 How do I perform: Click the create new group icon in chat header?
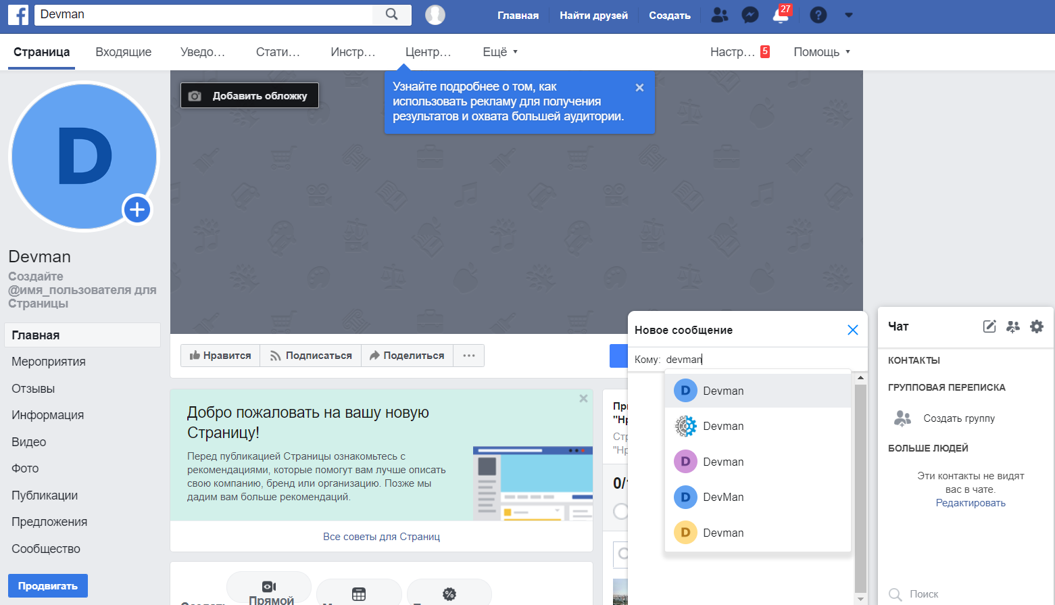pyautogui.click(x=1013, y=326)
